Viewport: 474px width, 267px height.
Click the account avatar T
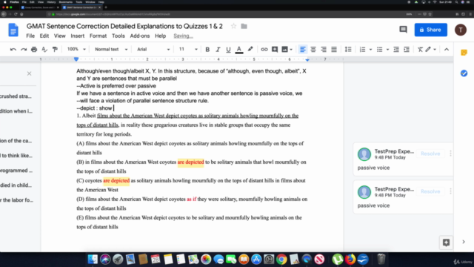pos(461,30)
